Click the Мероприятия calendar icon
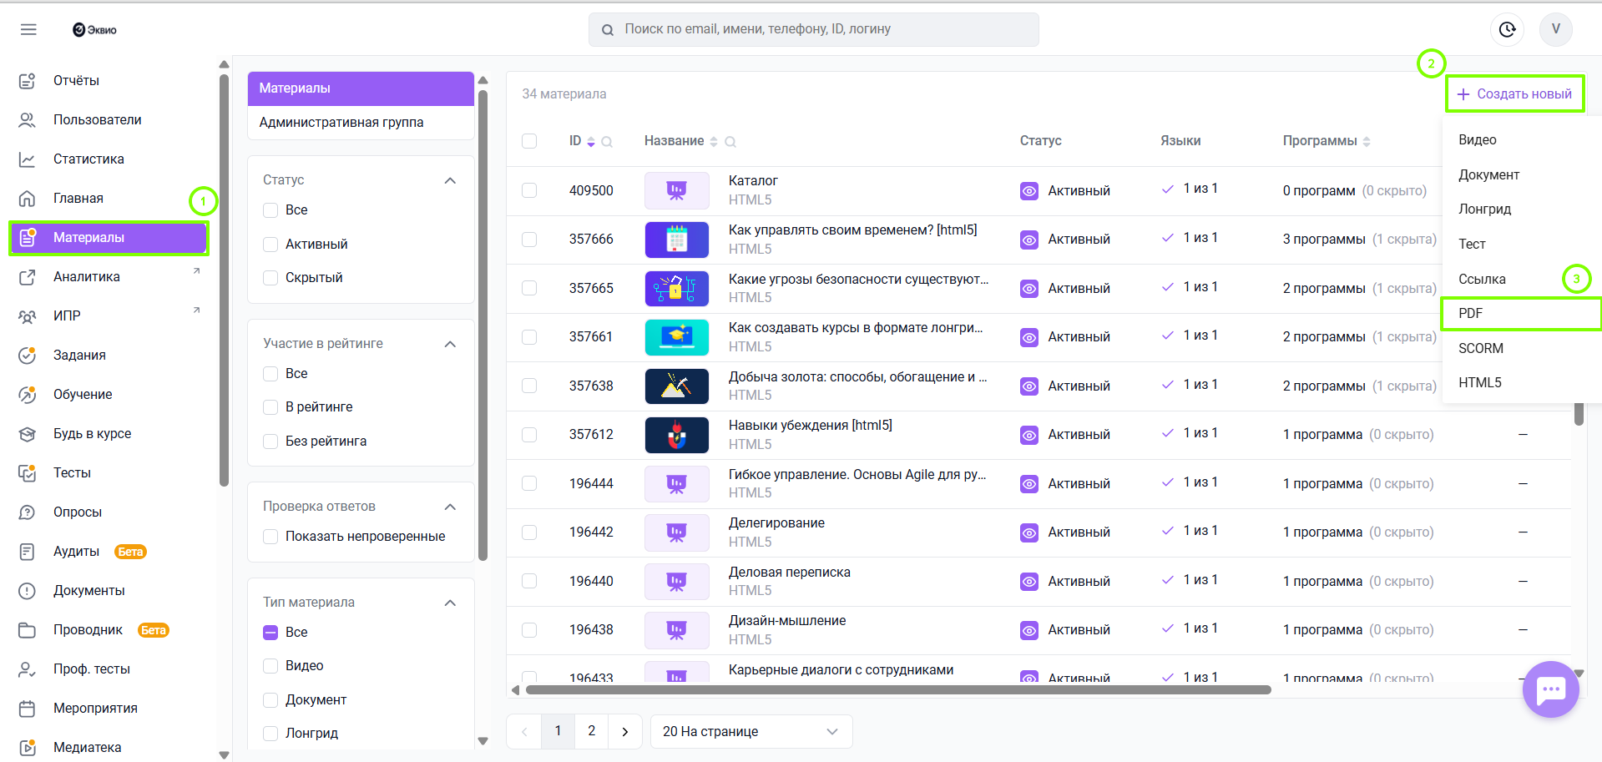Image resolution: width=1602 pixels, height=762 pixels. point(28,709)
